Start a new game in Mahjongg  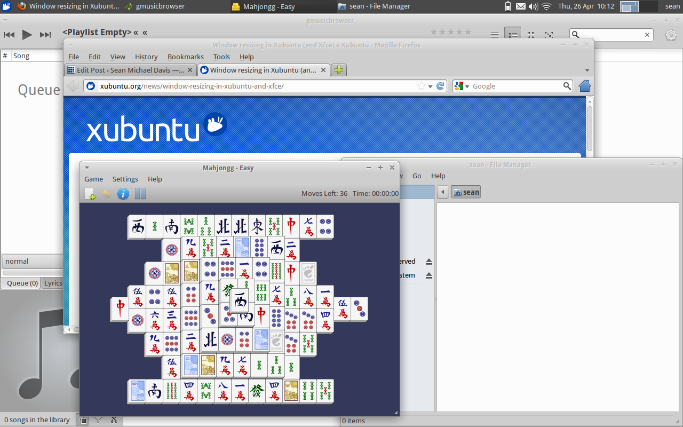(90, 194)
